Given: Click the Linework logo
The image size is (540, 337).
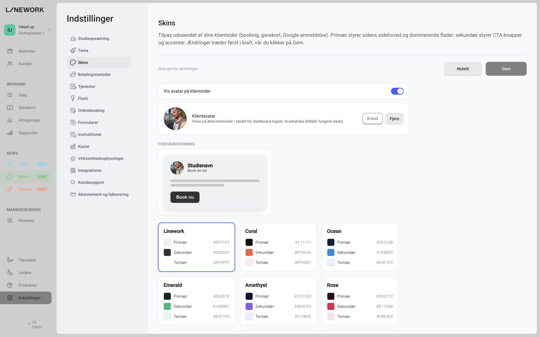Looking at the screenshot, I should 25,10.
